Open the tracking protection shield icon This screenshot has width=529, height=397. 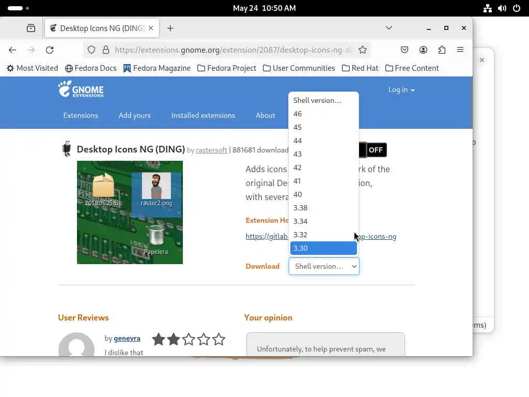[x=91, y=50]
